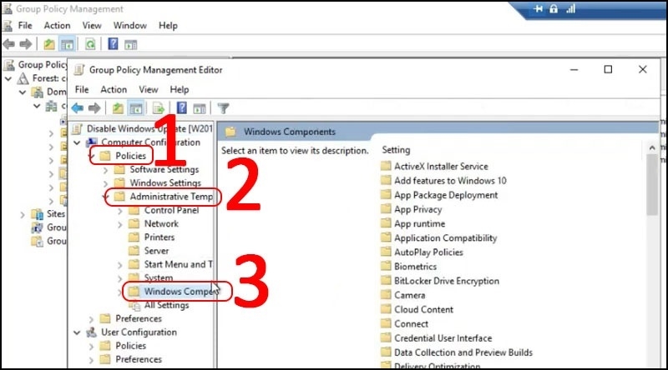Image resolution: width=668 pixels, height=370 pixels.
Task: Click the Help icon in editor toolbar
Action: pyautogui.click(x=179, y=108)
